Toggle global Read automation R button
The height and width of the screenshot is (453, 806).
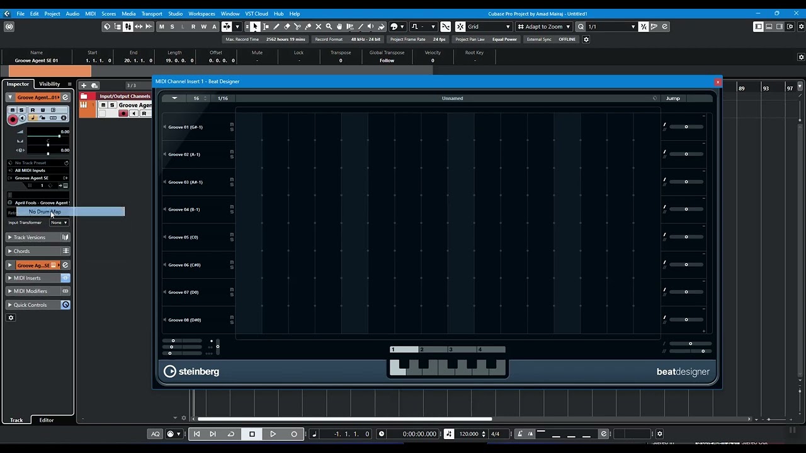[x=193, y=26]
